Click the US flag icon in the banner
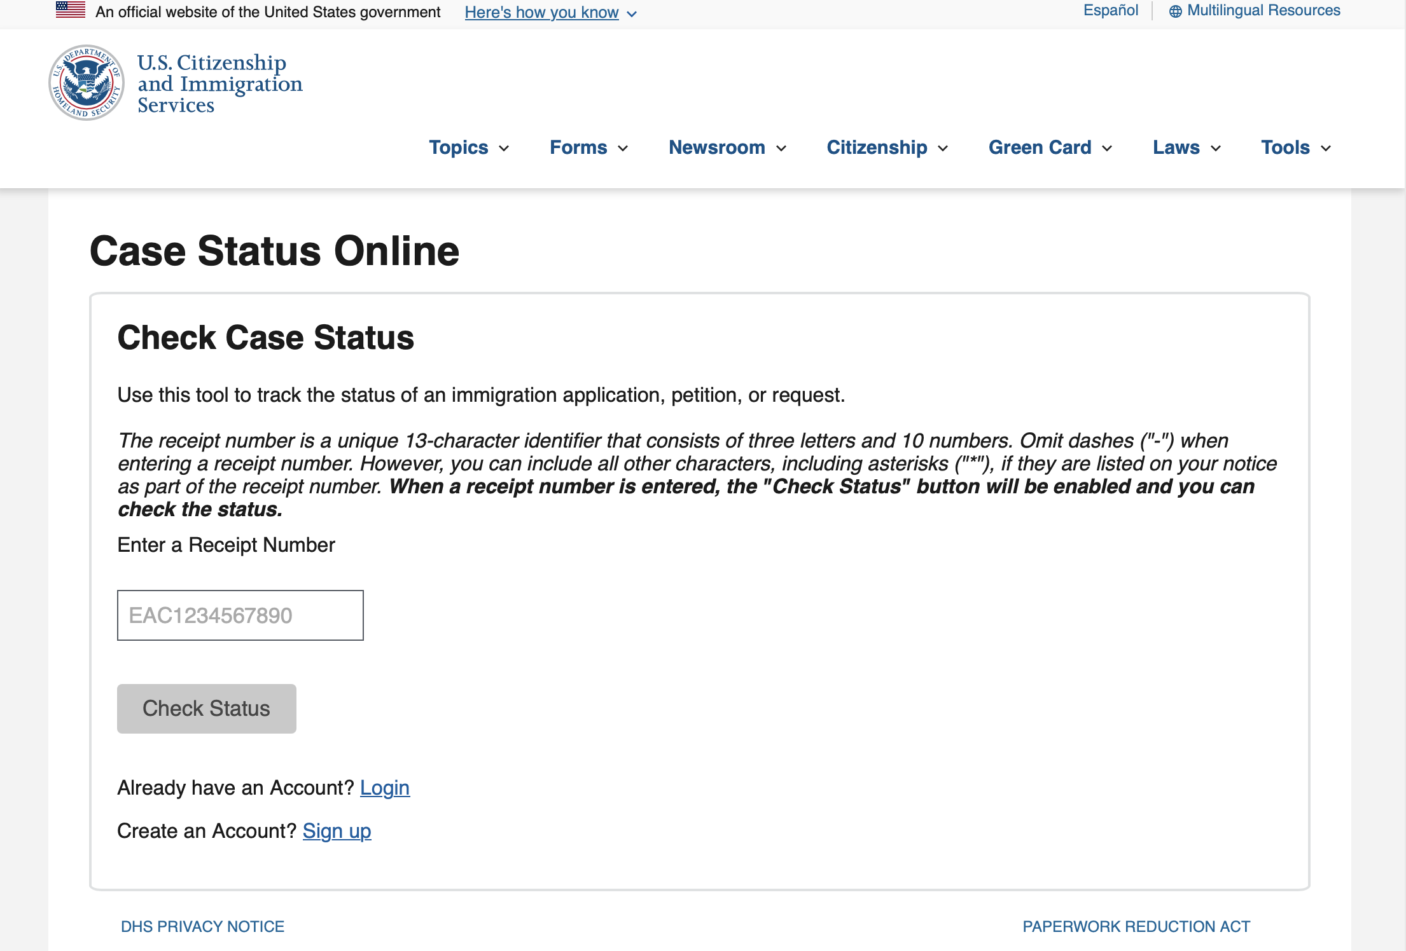 click(71, 10)
